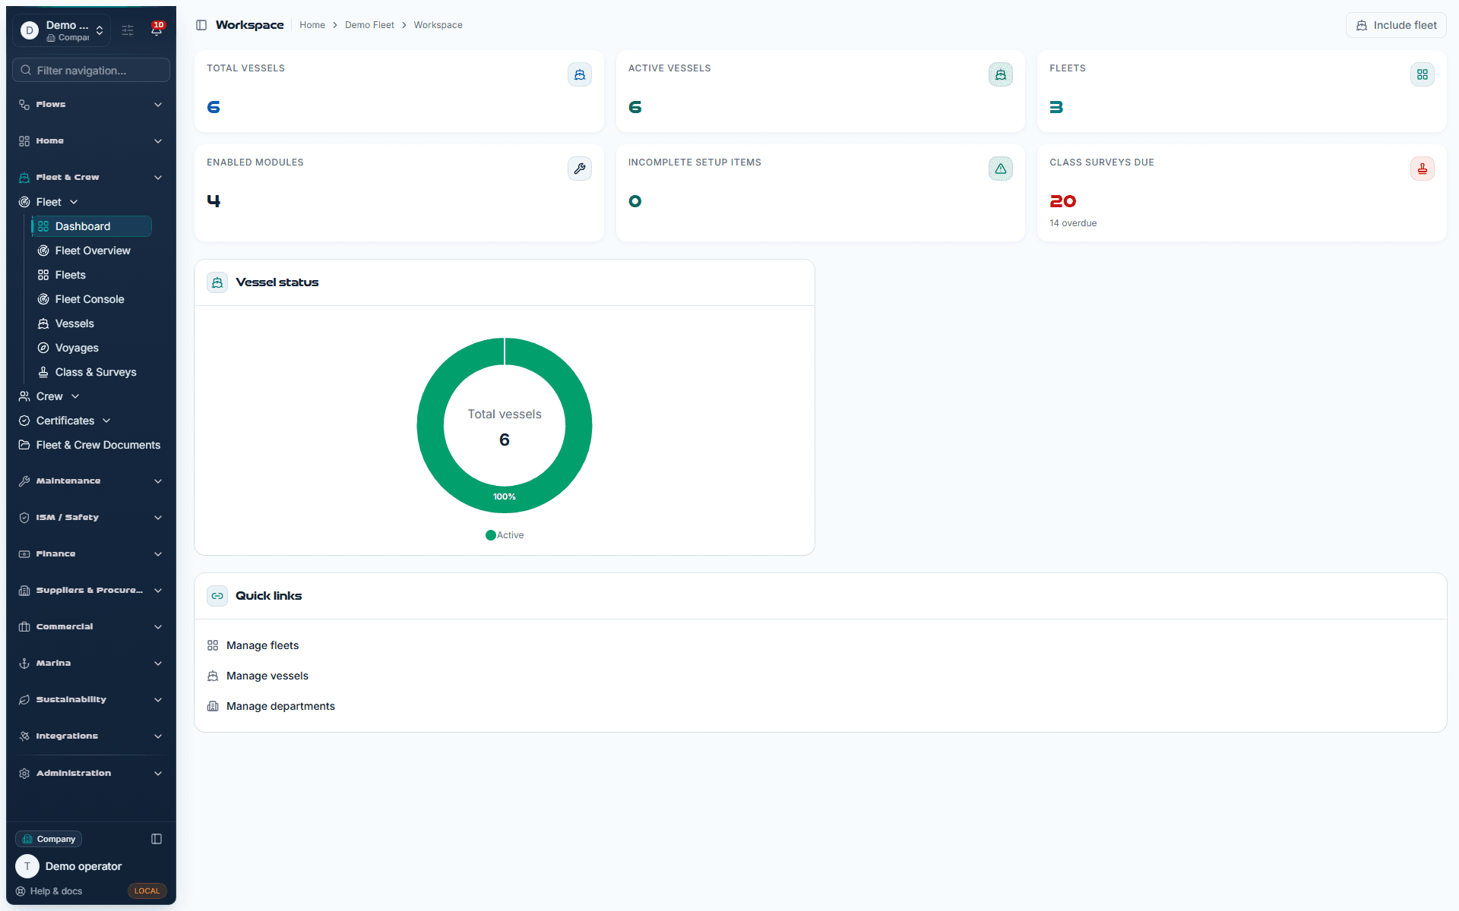Expand the Certificates submenu
Viewport: 1459px width, 911px height.
[x=65, y=421]
